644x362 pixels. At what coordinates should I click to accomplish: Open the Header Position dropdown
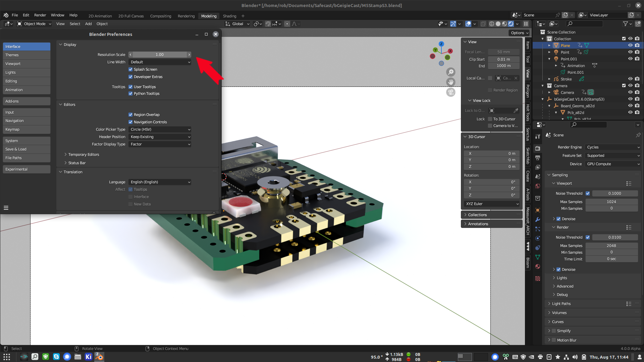[x=160, y=137]
